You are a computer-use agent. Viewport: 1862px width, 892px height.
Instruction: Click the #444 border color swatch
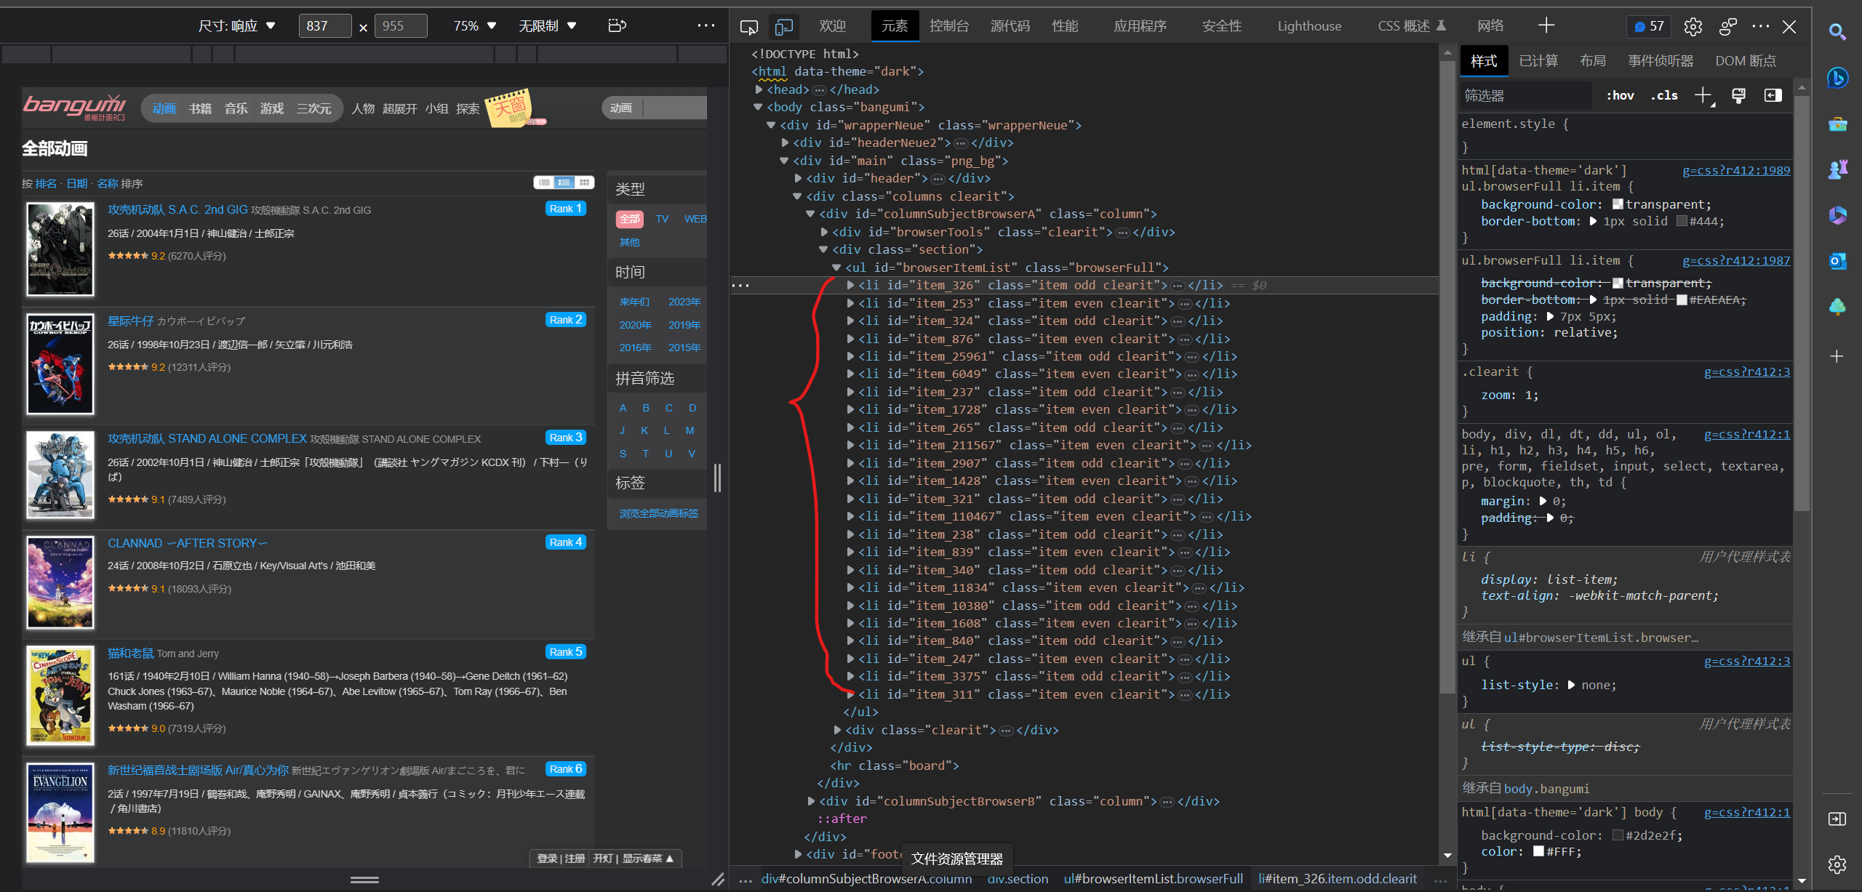[x=1682, y=221]
